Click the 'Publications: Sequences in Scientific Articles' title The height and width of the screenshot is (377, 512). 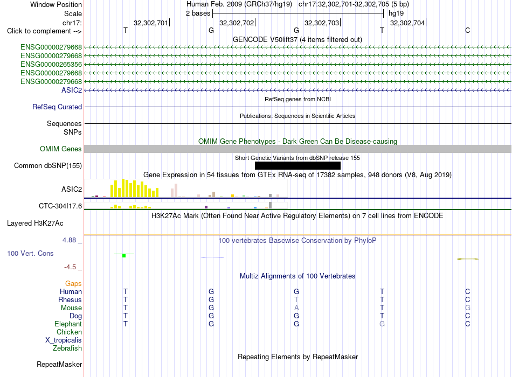[x=297, y=116]
